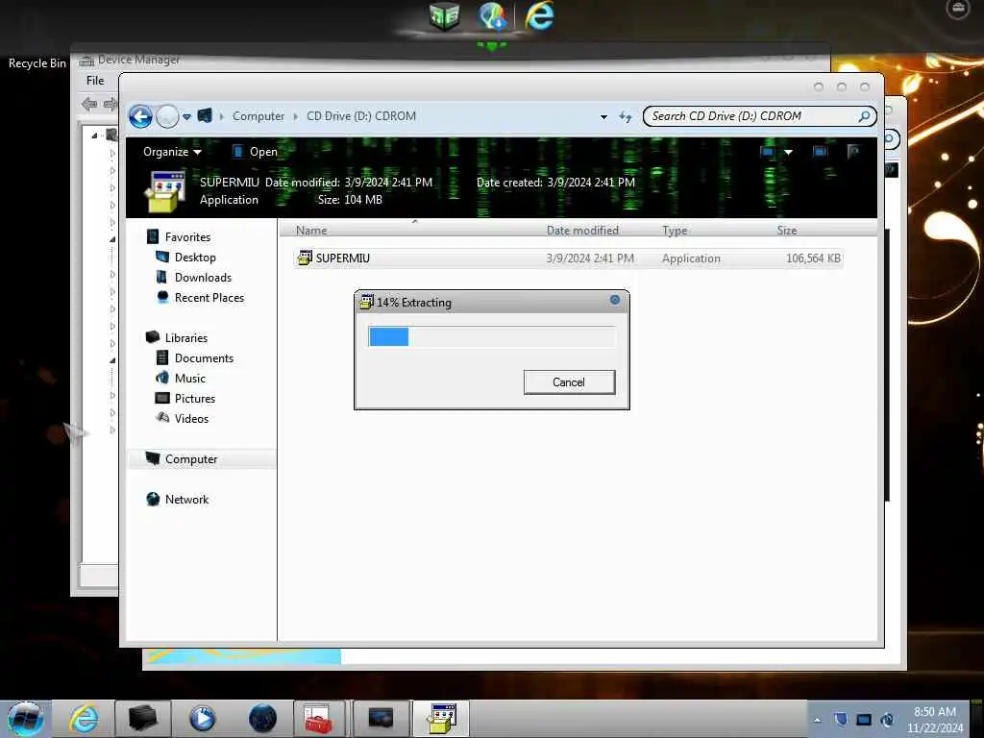Launch Internet Explorer from the taskbar
The width and height of the screenshot is (984, 738).
tap(84, 719)
